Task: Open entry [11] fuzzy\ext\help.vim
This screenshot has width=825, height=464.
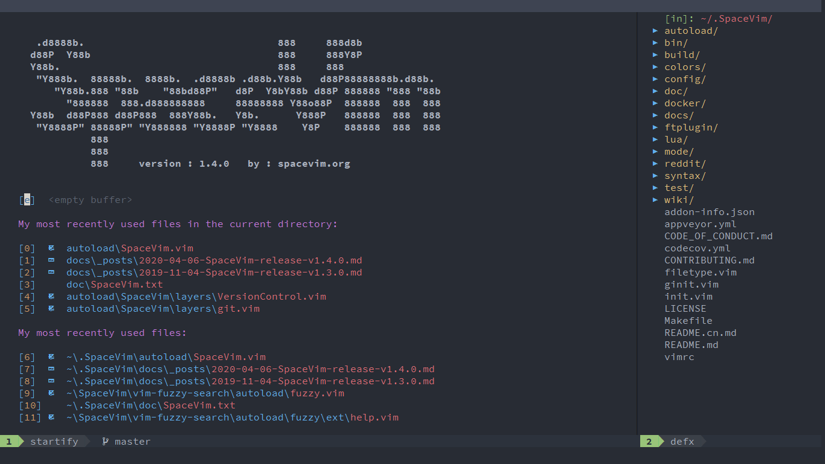Action: [x=208, y=417]
